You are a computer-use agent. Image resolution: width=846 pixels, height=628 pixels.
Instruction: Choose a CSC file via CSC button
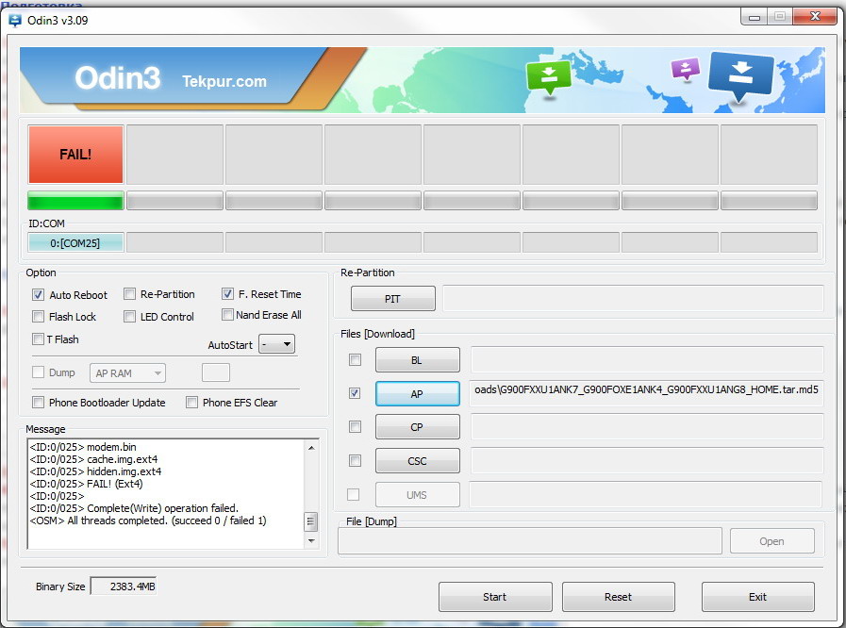tap(417, 461)
